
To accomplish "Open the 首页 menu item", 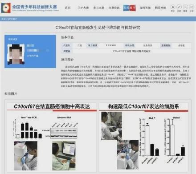I will coord(68,8).
